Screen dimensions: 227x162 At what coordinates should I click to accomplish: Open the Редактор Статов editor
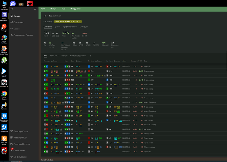[19, 131]
